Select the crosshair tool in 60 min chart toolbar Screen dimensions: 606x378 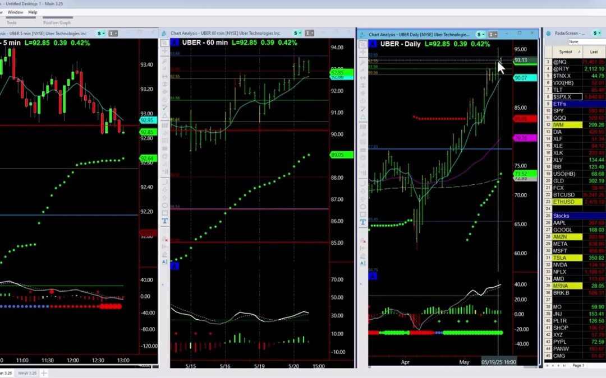pos(165,50)
